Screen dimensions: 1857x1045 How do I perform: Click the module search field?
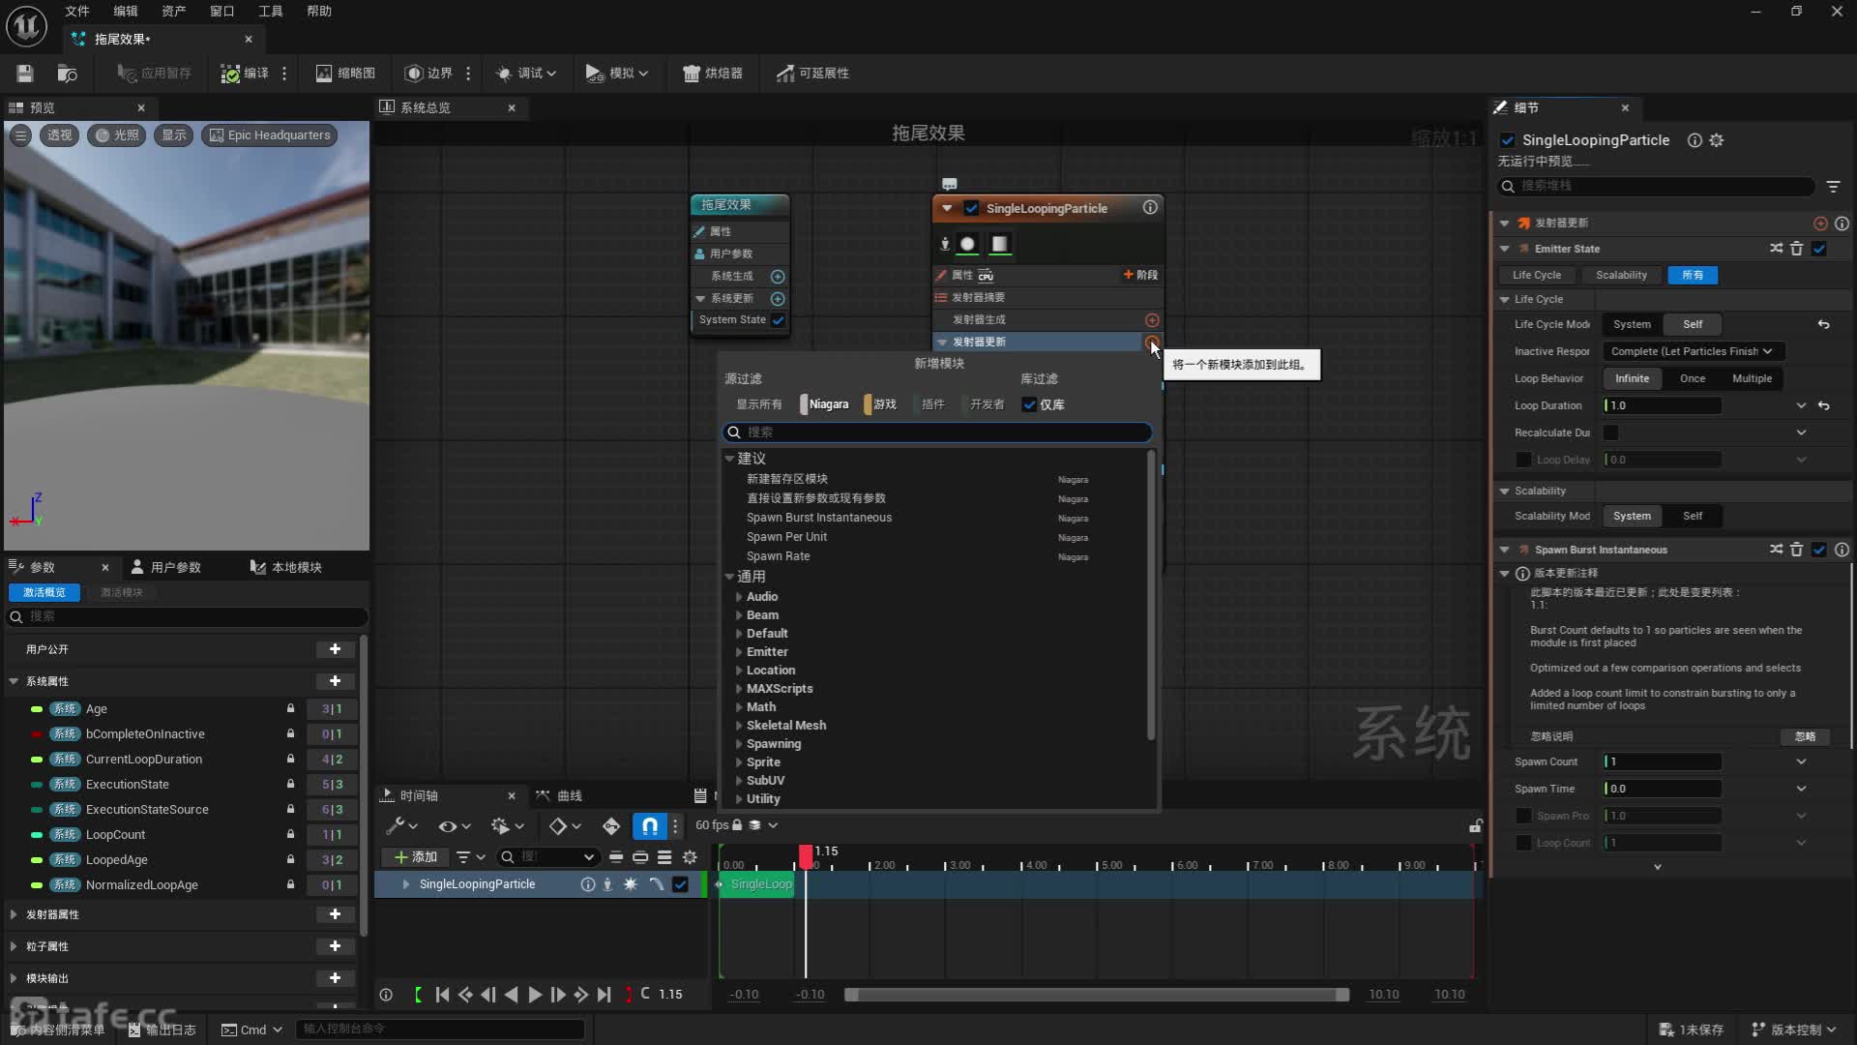[x=936, y=433]
